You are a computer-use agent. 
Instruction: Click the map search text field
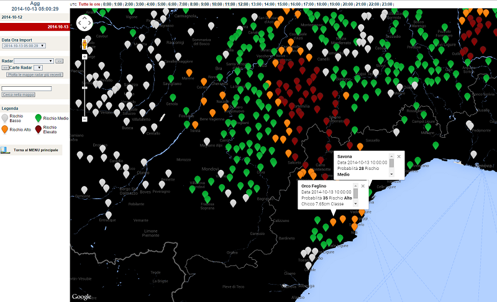click(x=27, y=89)
